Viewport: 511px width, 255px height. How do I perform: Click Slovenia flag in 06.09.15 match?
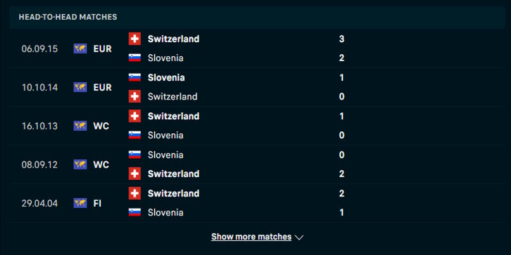pos(134,58)
